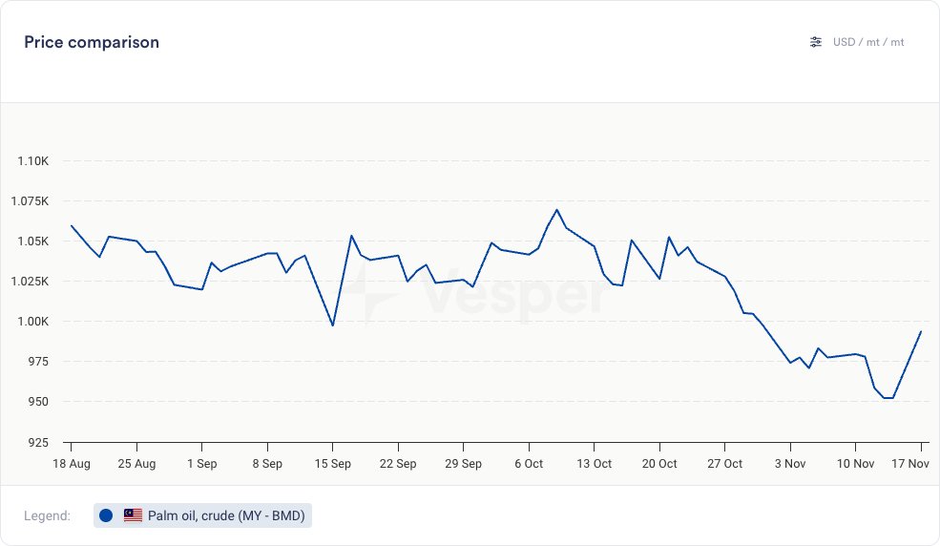Click the blue legend color dot

(106, 515)
